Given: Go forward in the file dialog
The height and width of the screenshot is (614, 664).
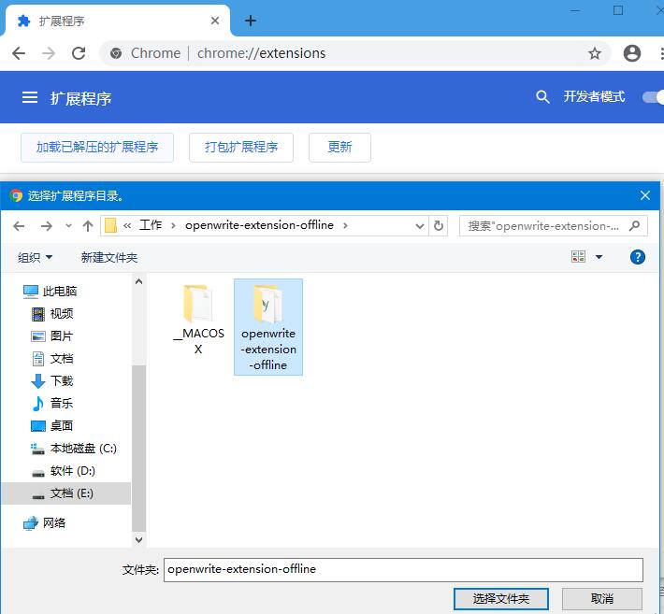Looking at the screenshot, I should point(46,226).
